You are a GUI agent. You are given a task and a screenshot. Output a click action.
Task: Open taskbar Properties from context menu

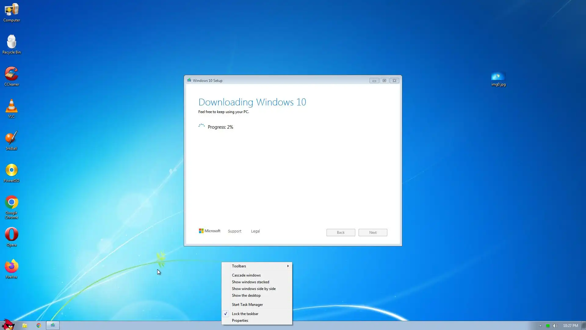pyautogui.click(x=240, y=321)
